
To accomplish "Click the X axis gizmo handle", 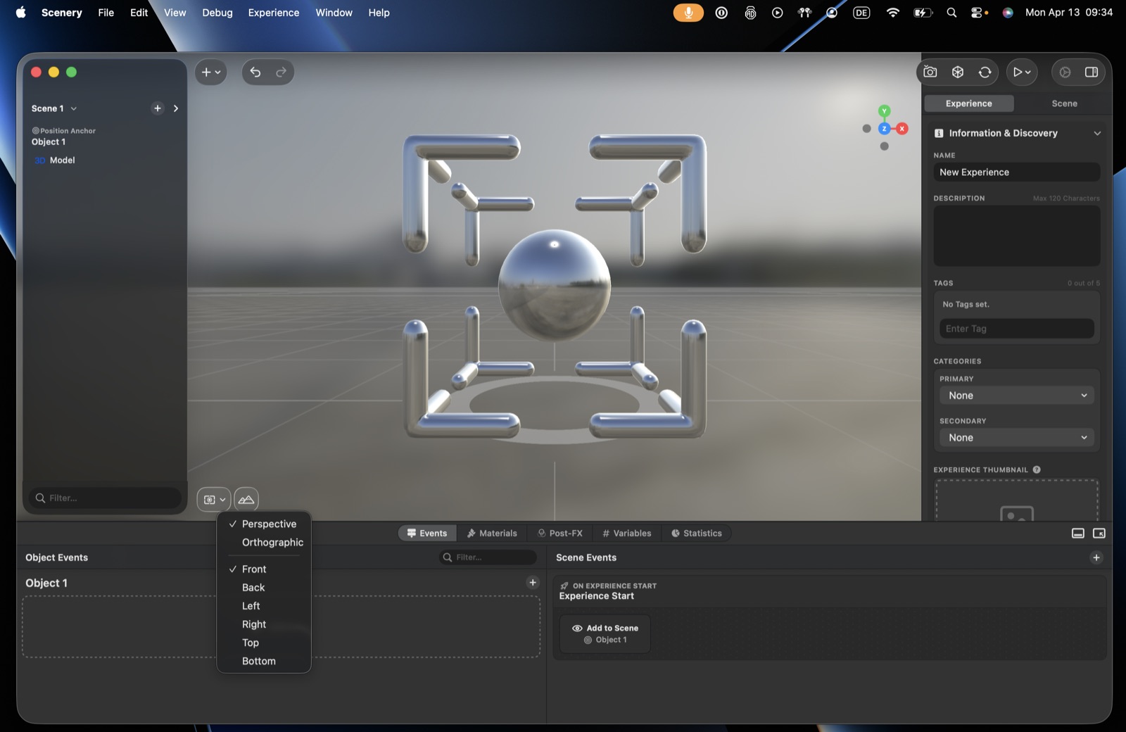I will (902, 129).
